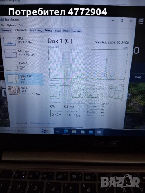Viewport: 145px width, 193px height.
Task: Open the Options menu
Action: coord(11,25)
